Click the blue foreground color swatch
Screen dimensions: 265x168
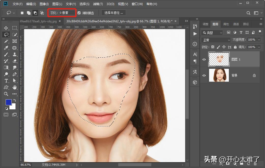(9, 102)
